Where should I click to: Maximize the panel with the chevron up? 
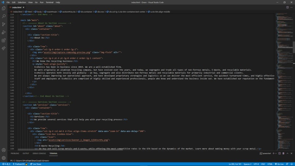click(x=287, y=154)
